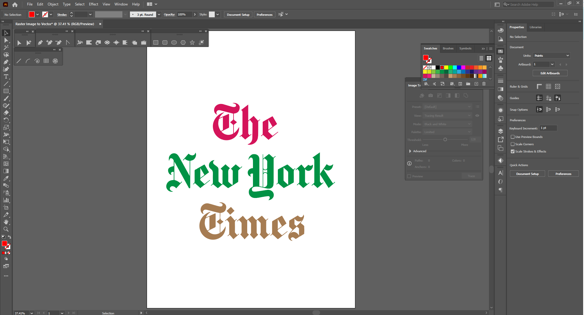Select the Eraser tool

pyautogui.click(x=6, y=113)
